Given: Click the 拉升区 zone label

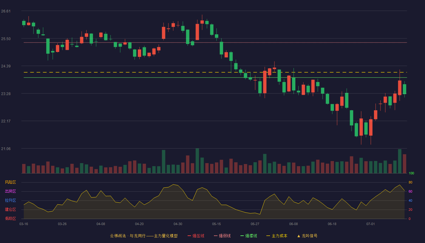Looking at the screenshot, I should [10, 200].
